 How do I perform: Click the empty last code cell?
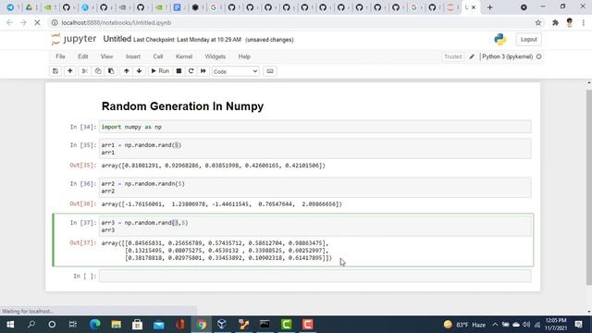pyautogui.click(x=314, y=276)
